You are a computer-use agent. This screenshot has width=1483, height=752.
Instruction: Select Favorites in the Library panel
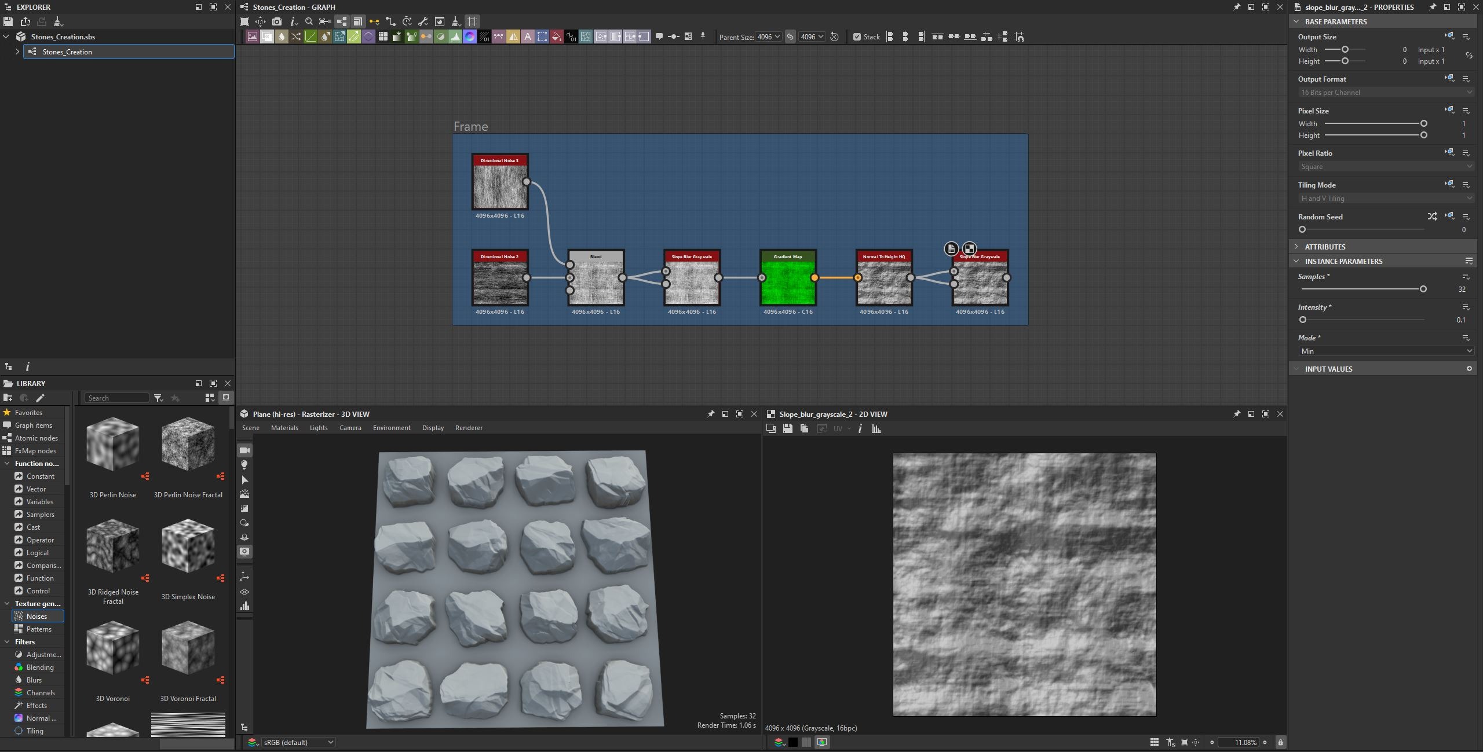click(x=28, y=412)
